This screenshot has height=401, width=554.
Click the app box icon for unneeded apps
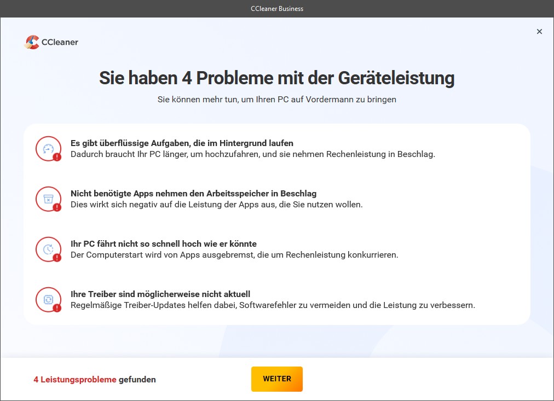coord(48,199)
